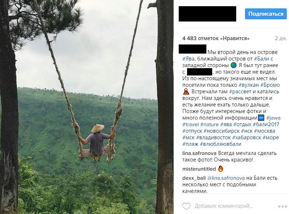Open the #Ява hashtag link

click(189, 58)
